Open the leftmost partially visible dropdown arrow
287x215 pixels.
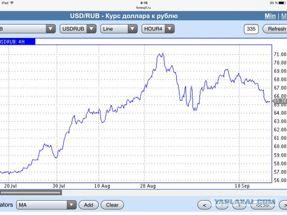tap(51, 29)
